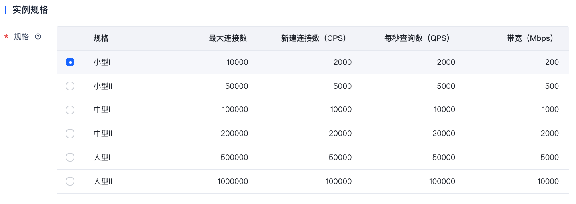Click the 10000 bandwidth cell in 大型II row
The image size is (576, 204).
(548, 181)
